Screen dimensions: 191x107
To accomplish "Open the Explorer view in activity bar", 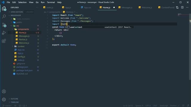I will pyautogui.click(x=4, y=9).
